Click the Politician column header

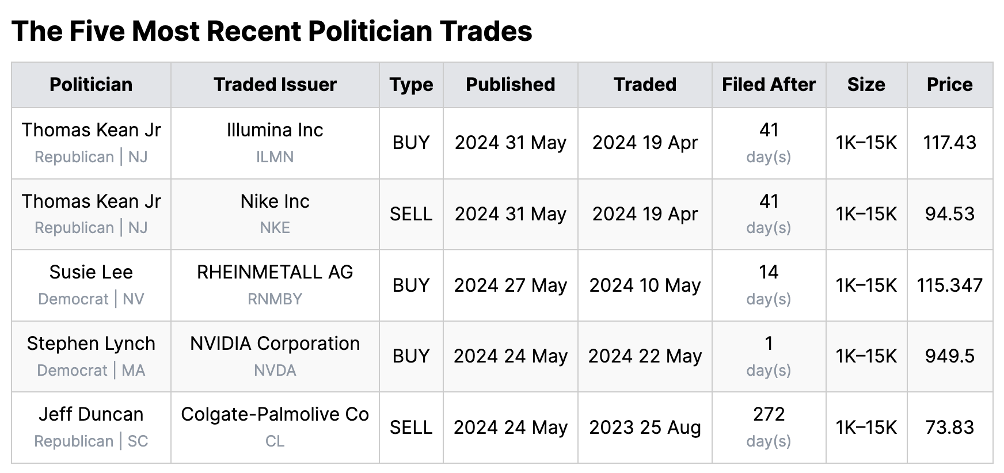tap(91, 85)
